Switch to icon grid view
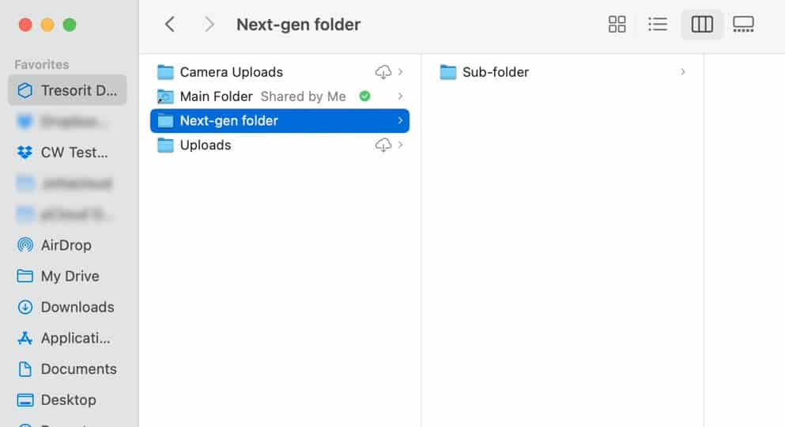This screenshot has height=427, width=785. pyautogui.click(x=617, y=24)
